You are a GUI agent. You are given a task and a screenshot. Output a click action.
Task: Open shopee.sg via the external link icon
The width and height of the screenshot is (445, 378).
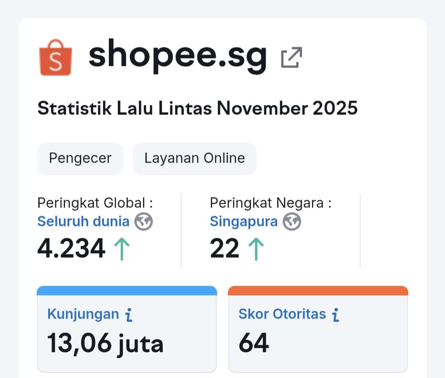pos(292,58)
